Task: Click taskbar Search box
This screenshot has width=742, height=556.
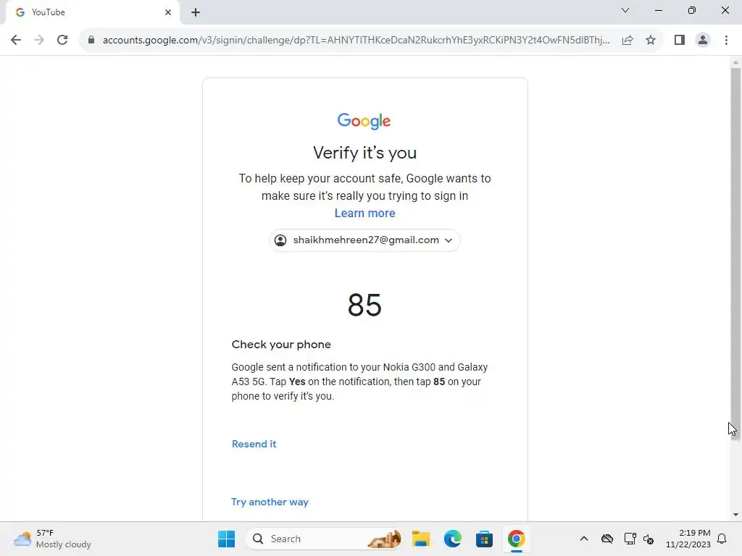Action: [x=324, y=539]
